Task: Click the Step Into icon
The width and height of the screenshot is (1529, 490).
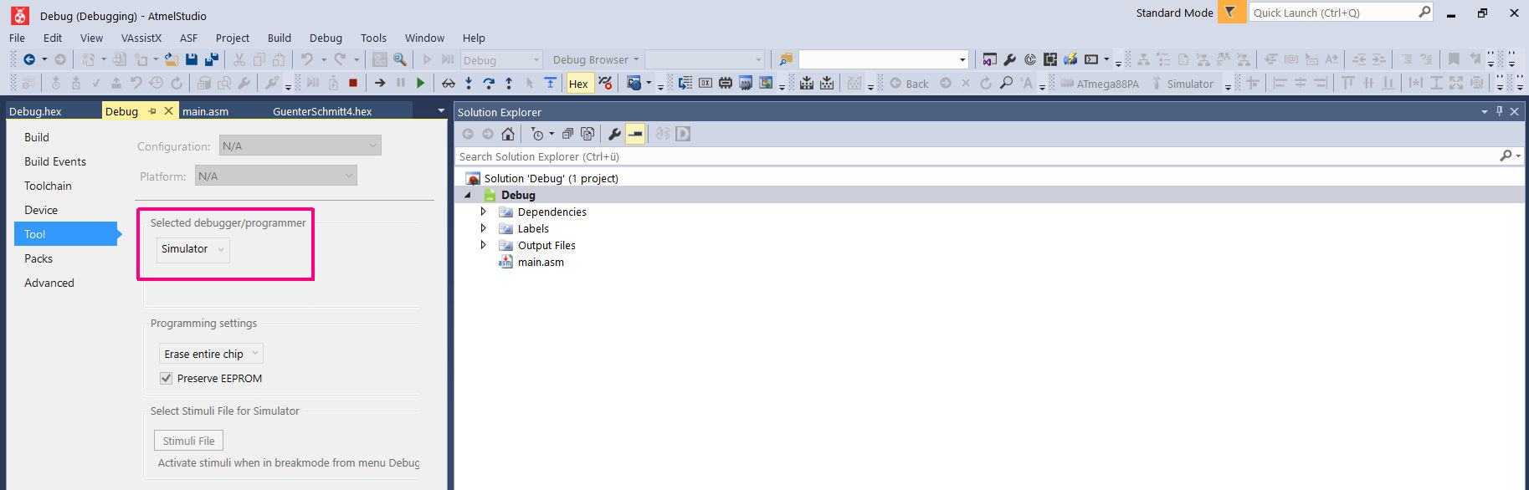Action: click(x=469, y=83)
